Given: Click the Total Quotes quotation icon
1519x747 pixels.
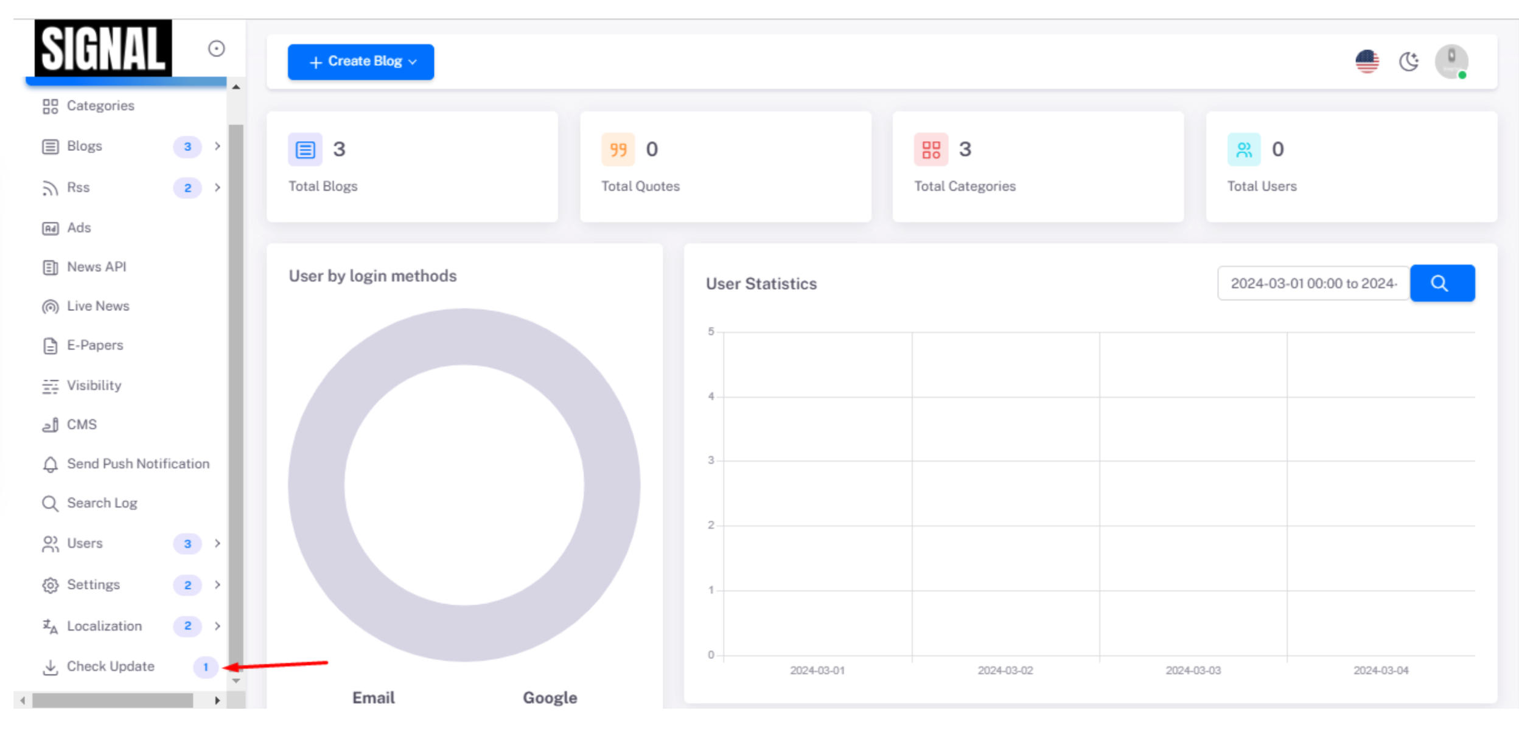Looking at the screenshot, I should (x=618, y=149).
